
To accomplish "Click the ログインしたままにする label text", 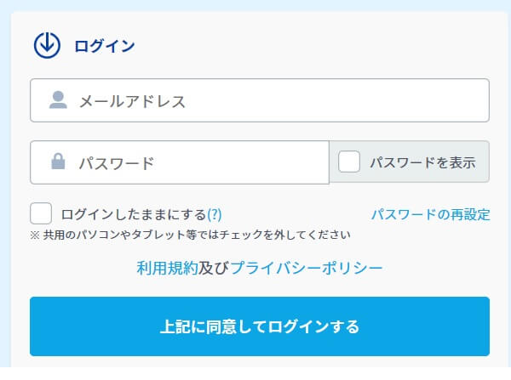I will click(134, 213).
